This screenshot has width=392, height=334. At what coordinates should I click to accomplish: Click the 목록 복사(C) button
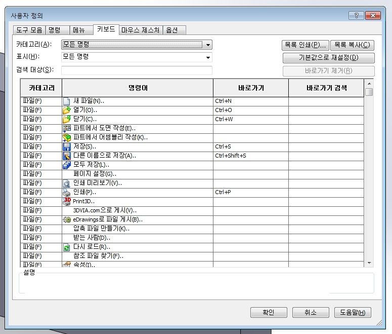click(352, 45)
